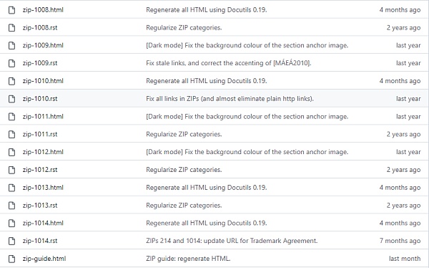429x268 pixels.
Task: Open the zip-1012.html file
Action: (x=43, y=152)
